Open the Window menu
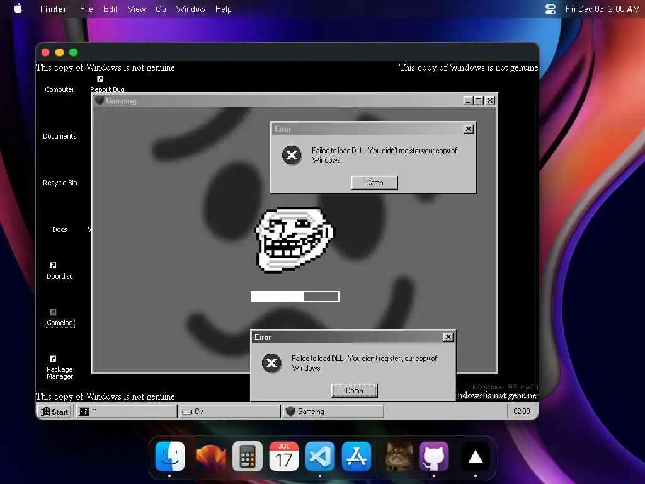This screenshot has width=645, height=484. tap(191, 9)
